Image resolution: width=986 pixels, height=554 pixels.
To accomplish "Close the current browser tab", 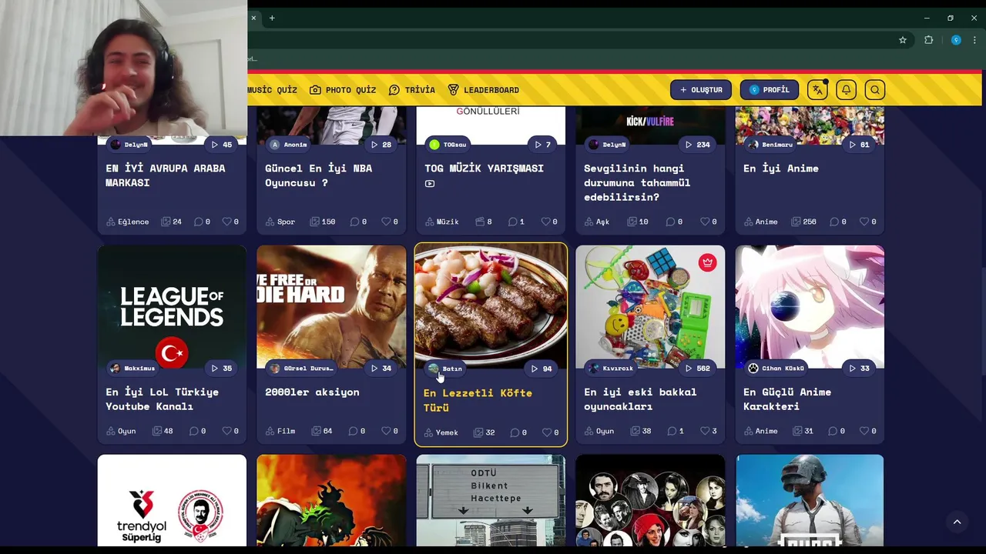I will [x=253, y=18].
